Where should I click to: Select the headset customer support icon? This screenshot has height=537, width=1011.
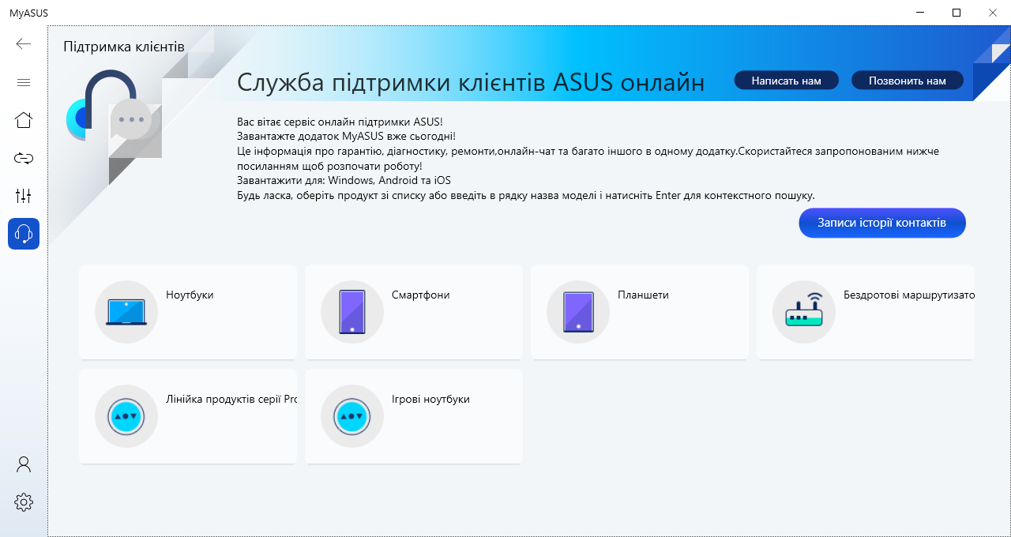24,234
